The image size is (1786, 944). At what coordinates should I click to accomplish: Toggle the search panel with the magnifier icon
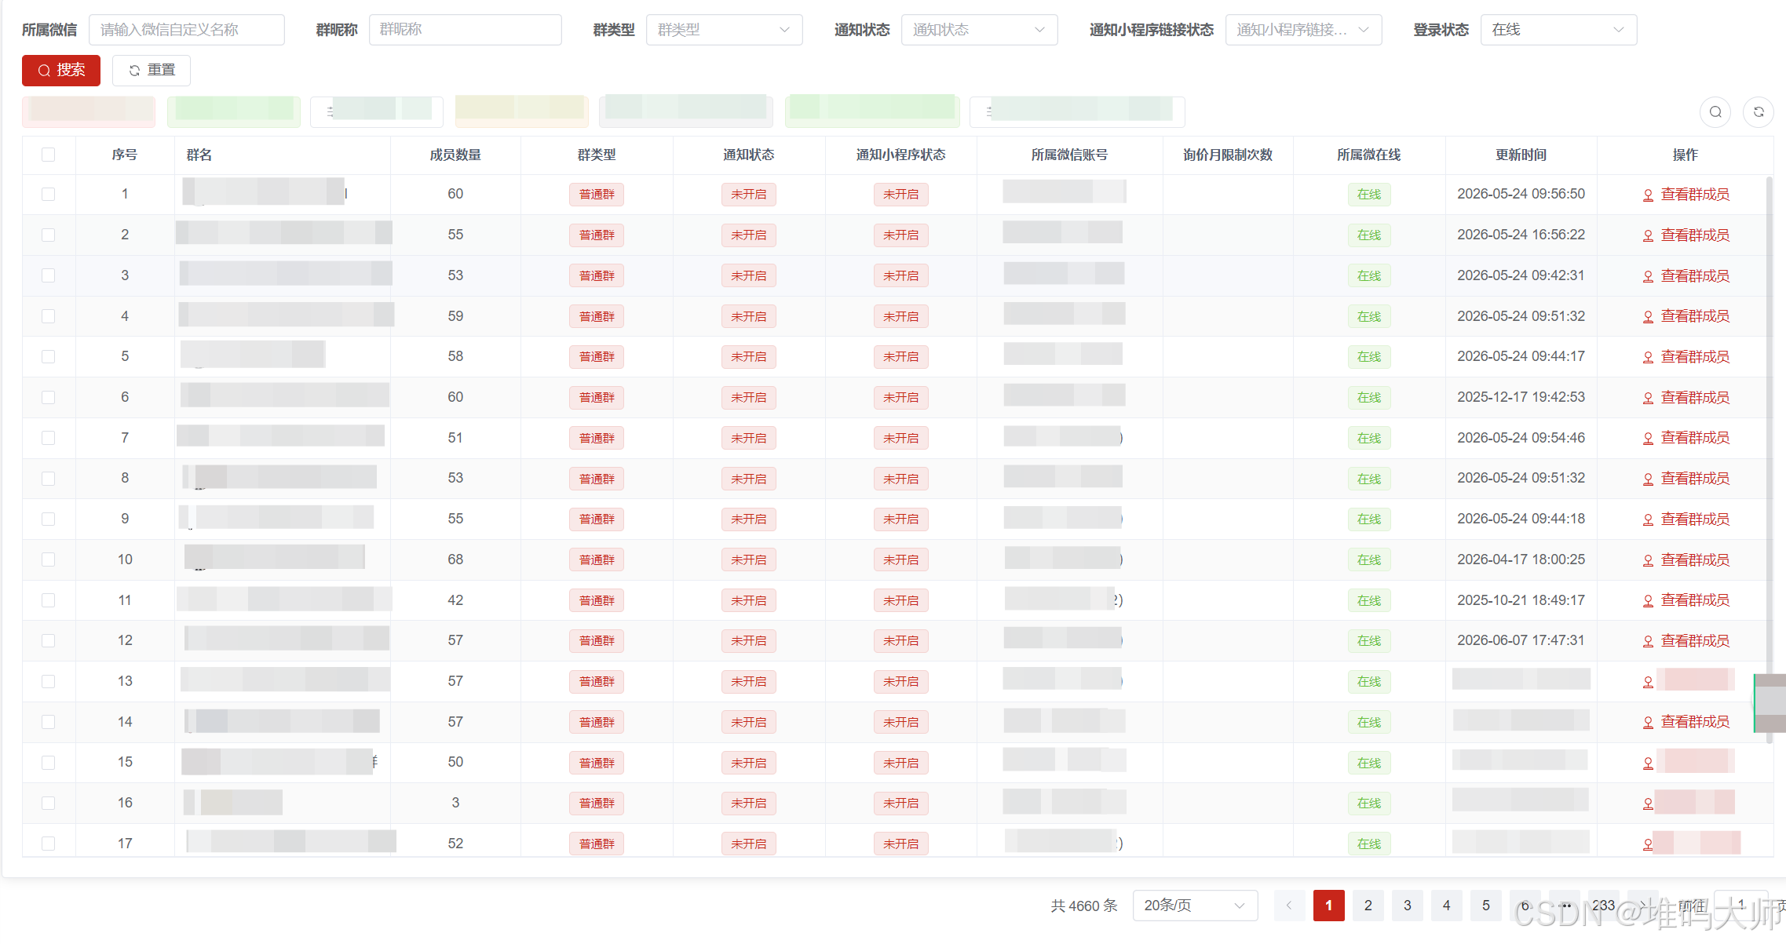[x=1715, y=112]
